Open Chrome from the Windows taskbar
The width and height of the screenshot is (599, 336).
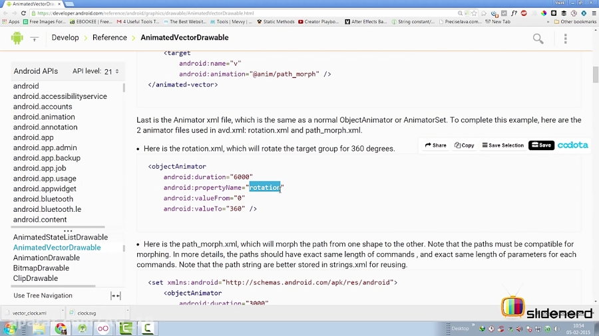[x=61, y=329]
